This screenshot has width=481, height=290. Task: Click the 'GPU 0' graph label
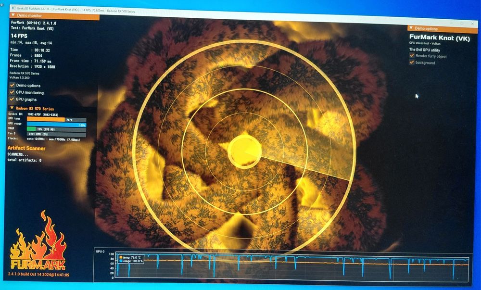point(100,252)
